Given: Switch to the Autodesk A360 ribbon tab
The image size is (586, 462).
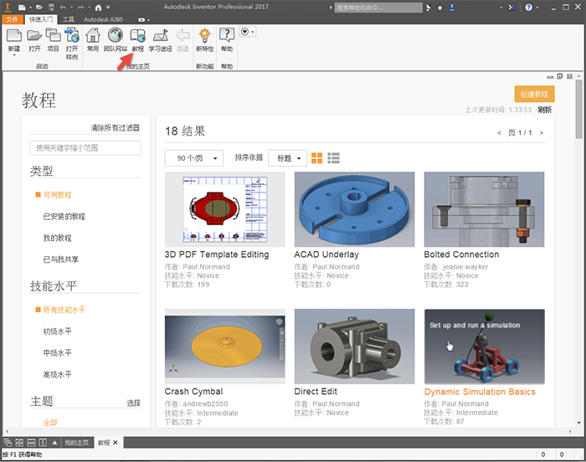Looking at the screenshot, I should point(103,19).
